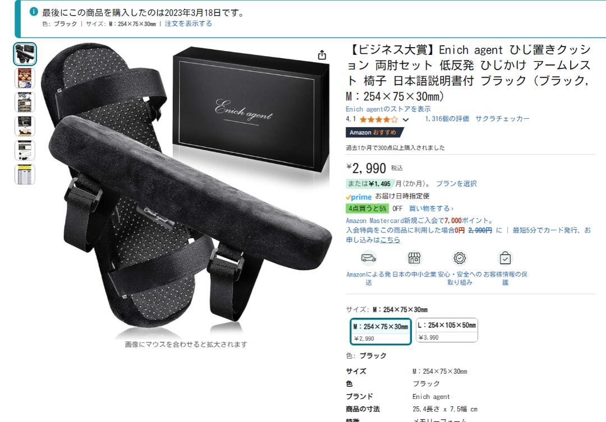Viewport: 606px width, 422px height.
Task: Select size L: 254×105×50mm option
Action: coord(447,330)
